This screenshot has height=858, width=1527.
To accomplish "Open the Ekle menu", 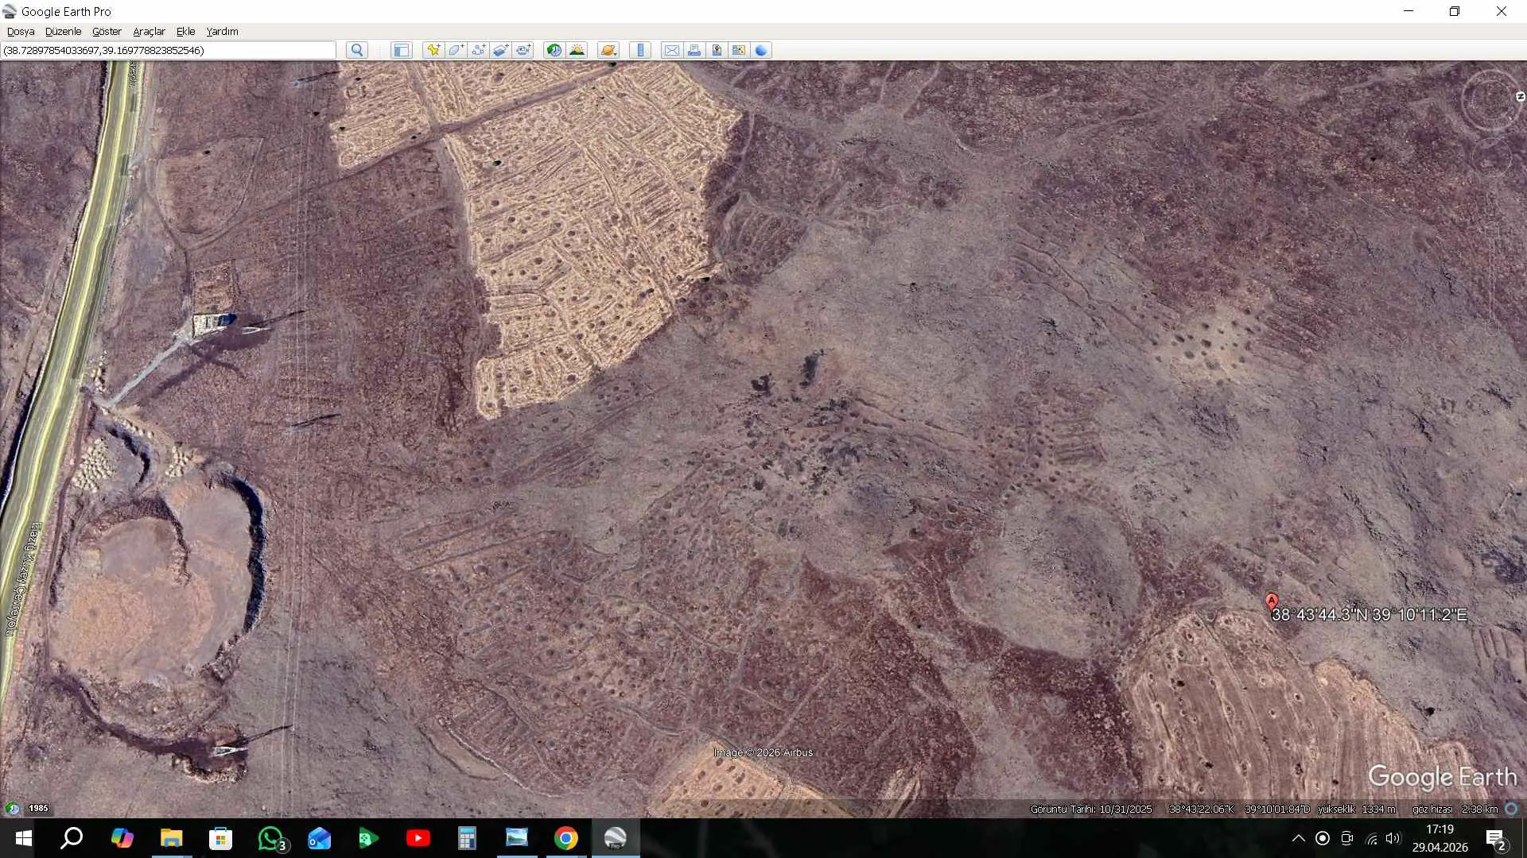I will [185, 32].
